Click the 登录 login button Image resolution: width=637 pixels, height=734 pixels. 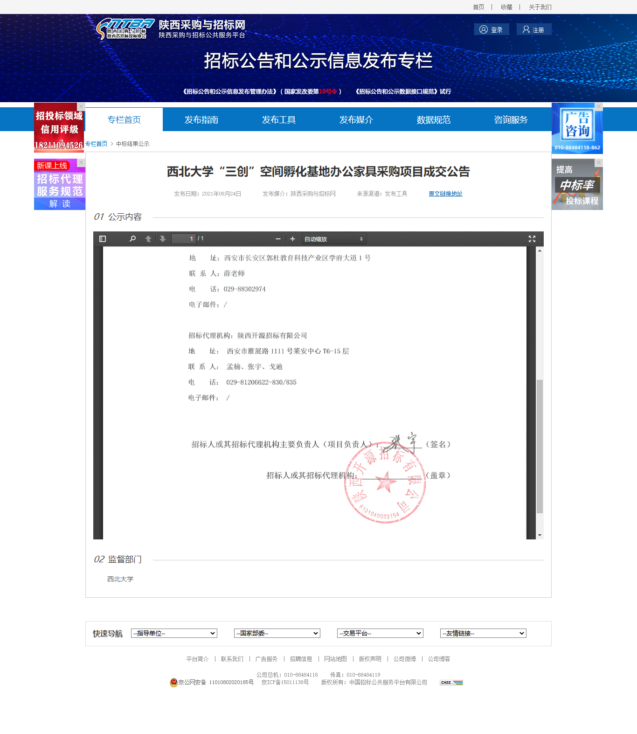(492, 29)
